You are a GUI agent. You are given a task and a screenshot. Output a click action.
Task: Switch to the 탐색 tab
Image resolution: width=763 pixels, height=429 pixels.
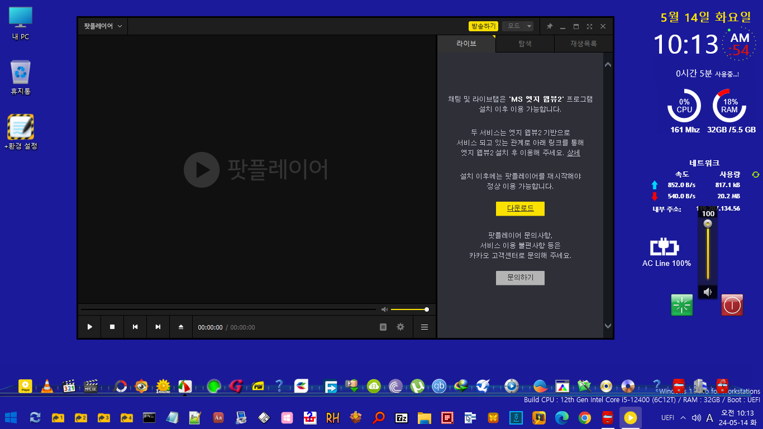tap(525, 44)
